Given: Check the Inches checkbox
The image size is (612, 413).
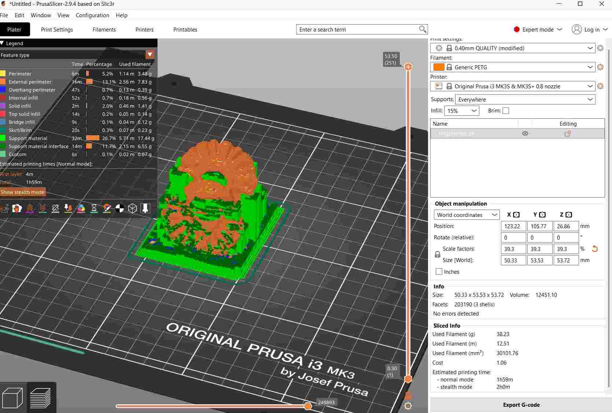Looking at the screenshot, I should 439,272.
